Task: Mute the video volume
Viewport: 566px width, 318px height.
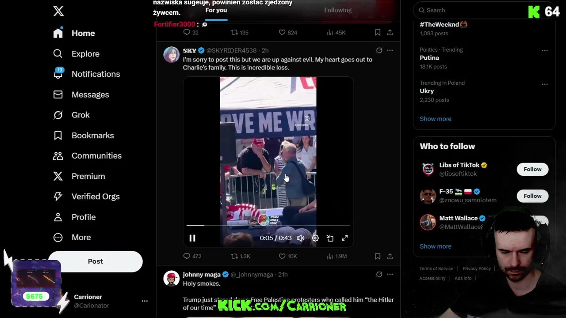Action: (x=300, y=238)
